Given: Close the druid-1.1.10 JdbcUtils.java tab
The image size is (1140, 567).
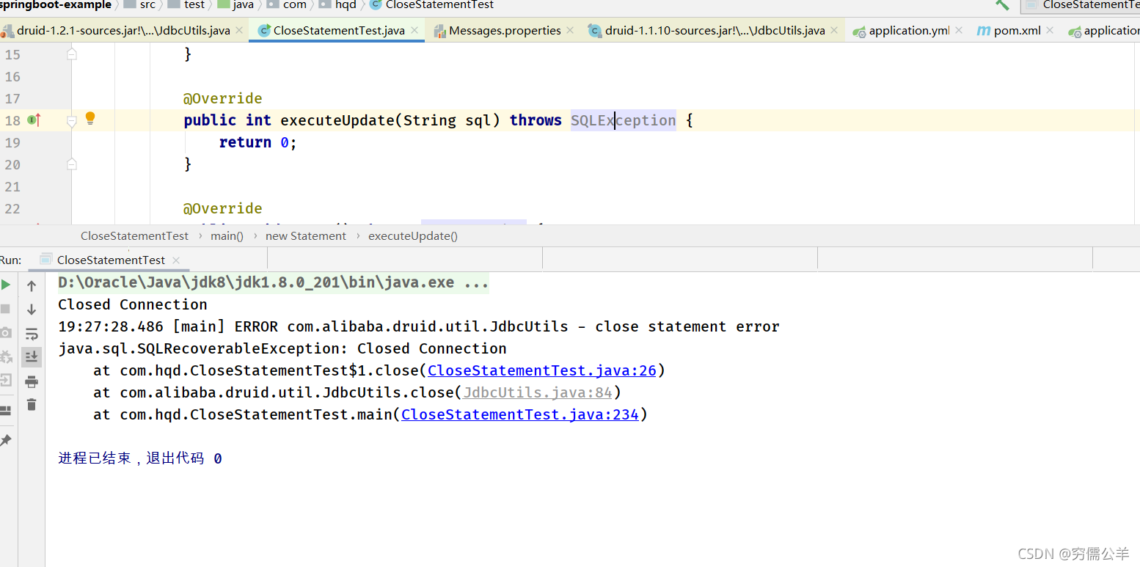Looking at the screenshot, I should point(834,31).
